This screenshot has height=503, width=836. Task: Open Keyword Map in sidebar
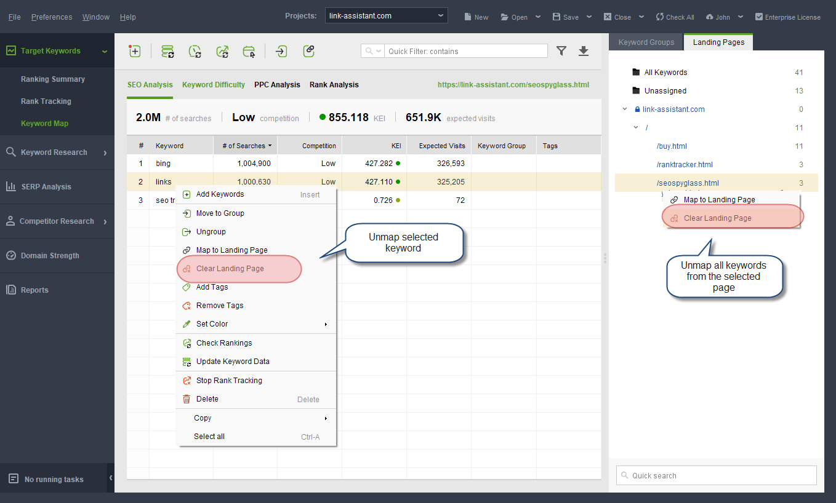44,124
